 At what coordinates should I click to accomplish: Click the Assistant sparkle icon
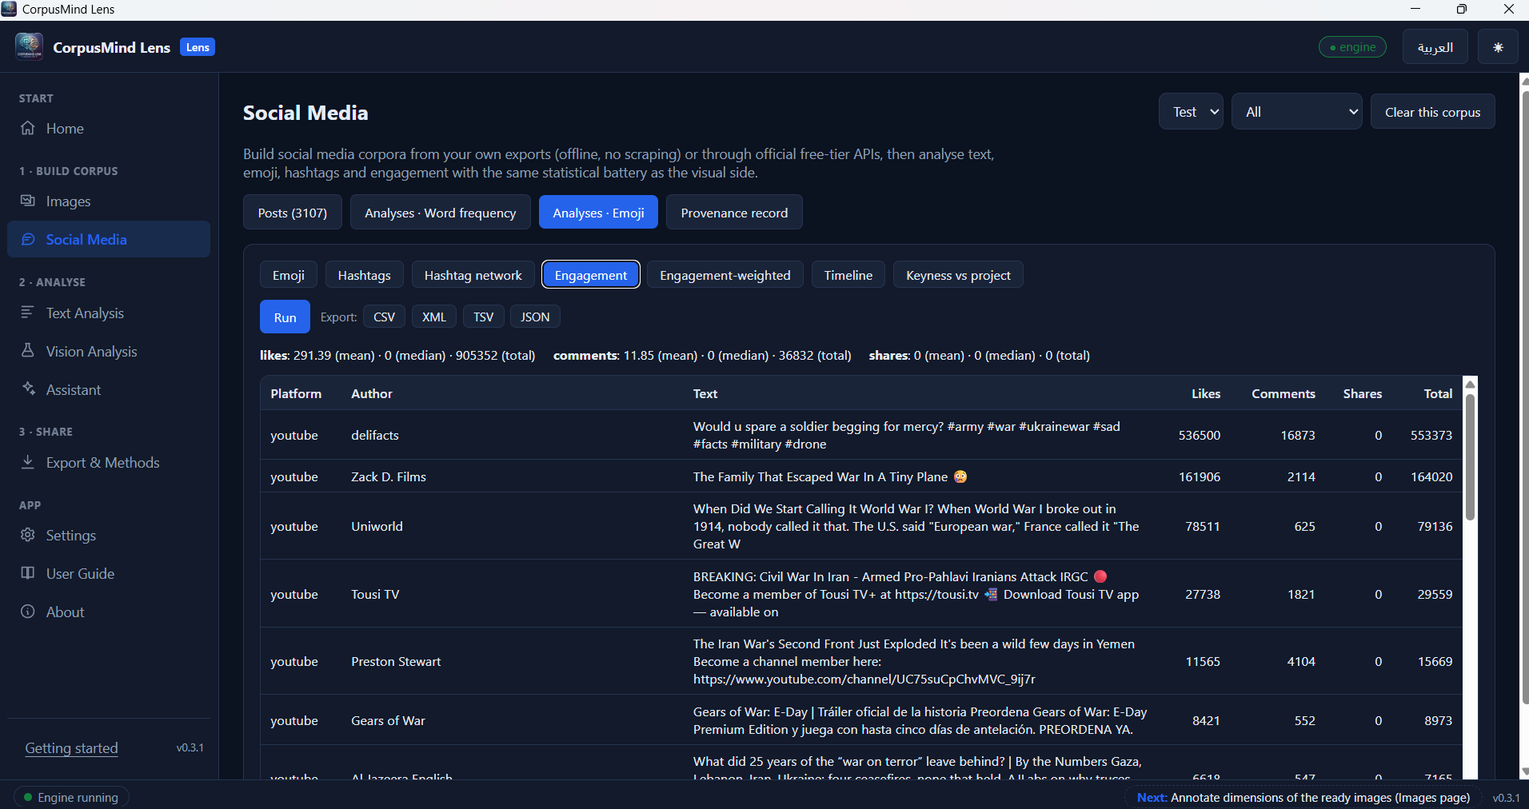click(28, 389)
